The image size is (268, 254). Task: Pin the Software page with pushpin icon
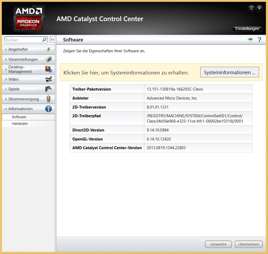click(x=250, y=40)
